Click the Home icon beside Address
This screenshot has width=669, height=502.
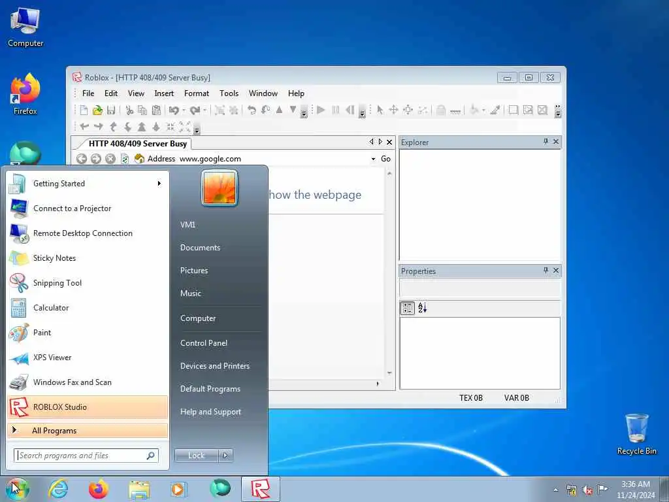(x=139, y=159)
